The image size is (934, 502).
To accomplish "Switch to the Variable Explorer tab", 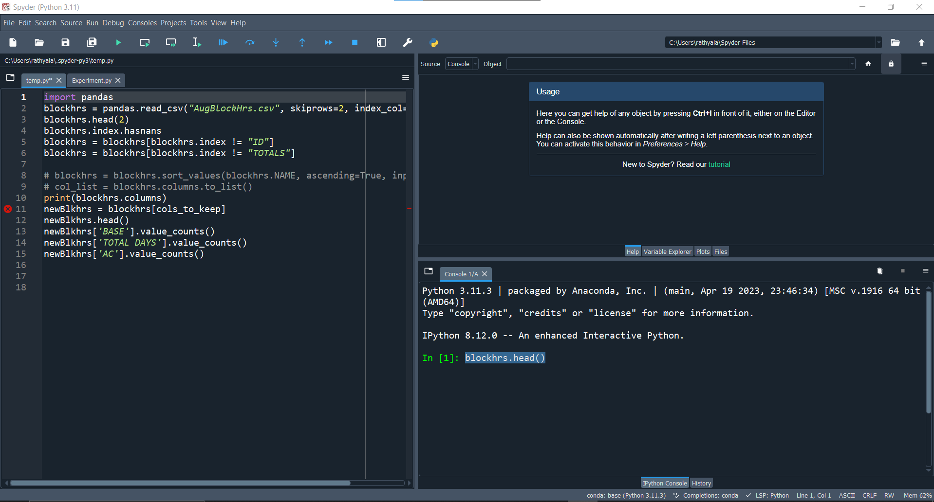I will click(x=667, y=251).
